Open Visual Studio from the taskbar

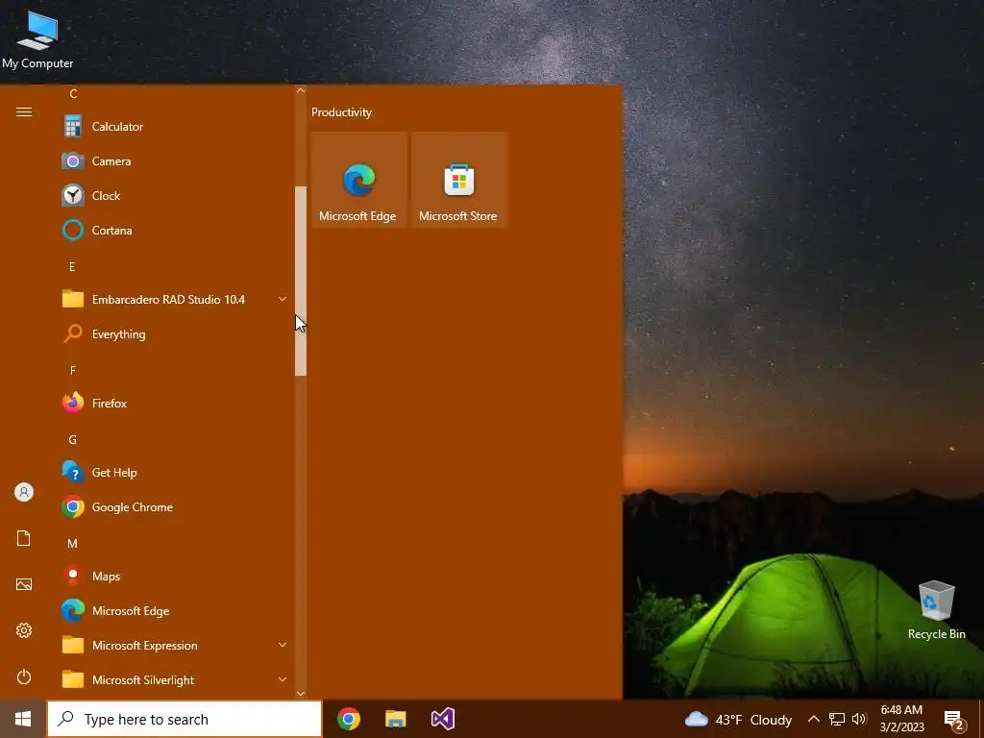tap(442, 719)
